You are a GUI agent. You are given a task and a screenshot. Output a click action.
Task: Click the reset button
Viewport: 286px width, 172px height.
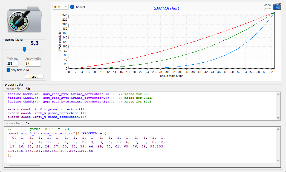coord(34,77)
